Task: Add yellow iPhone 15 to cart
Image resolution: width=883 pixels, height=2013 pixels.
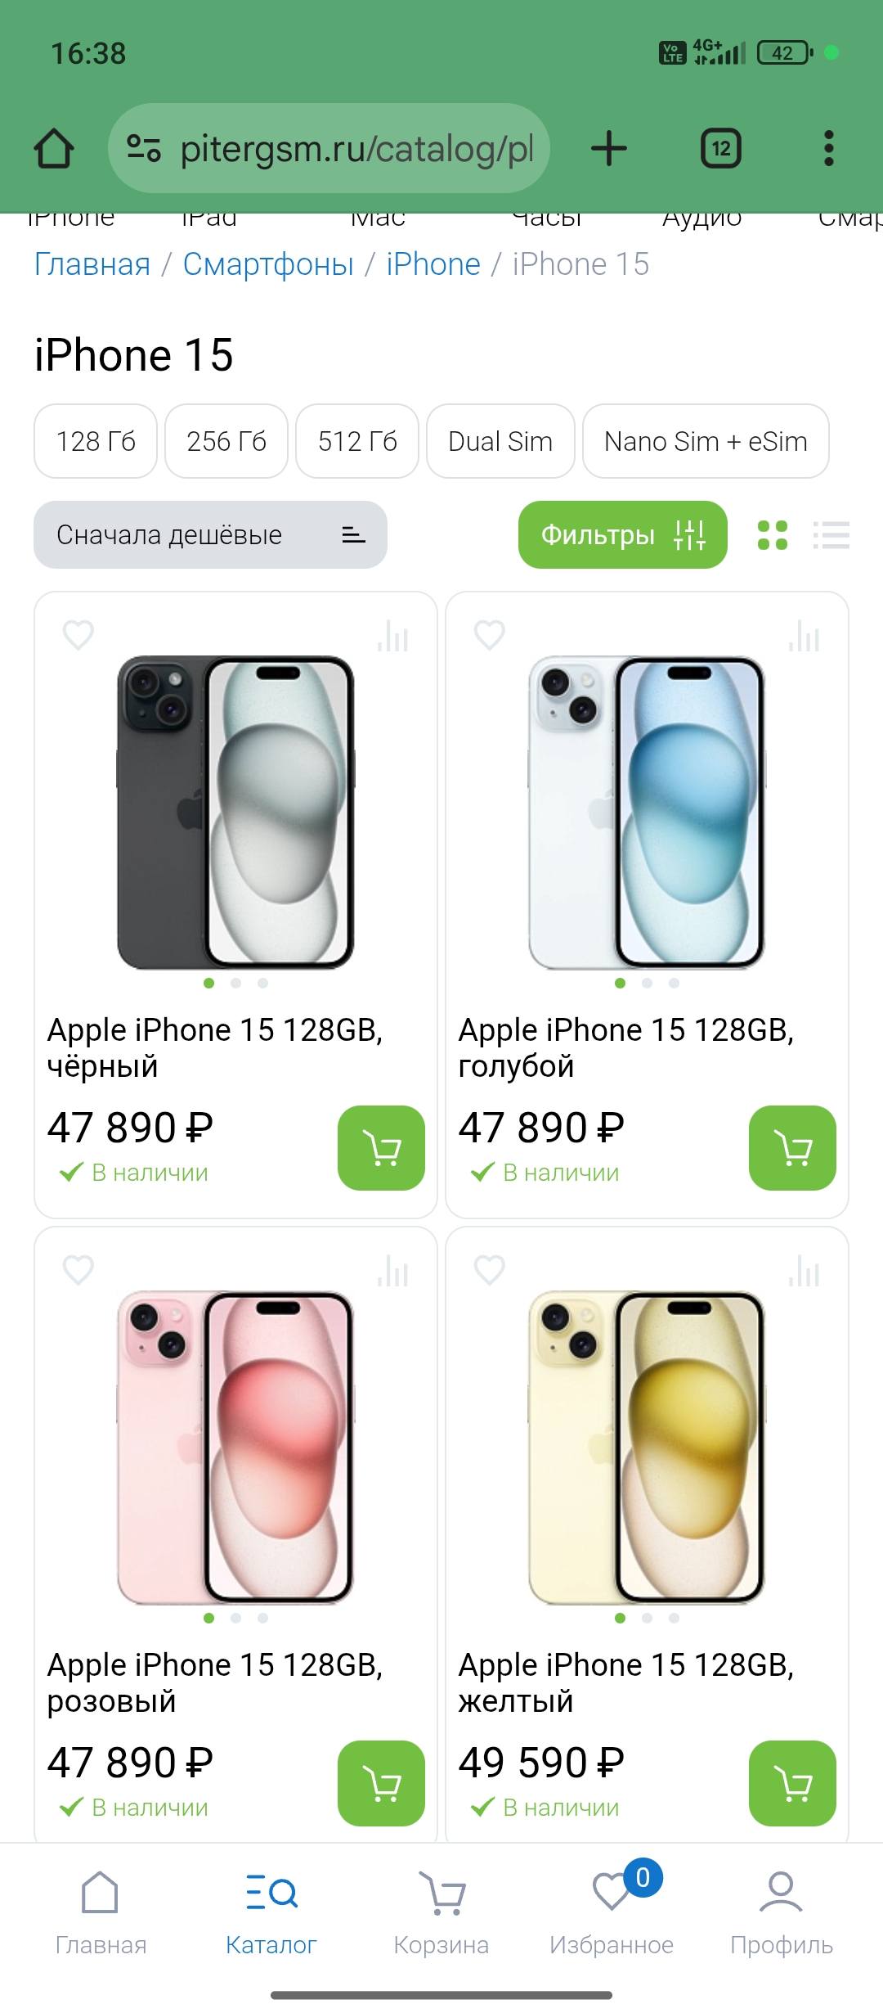Action: pos(792,1783)
